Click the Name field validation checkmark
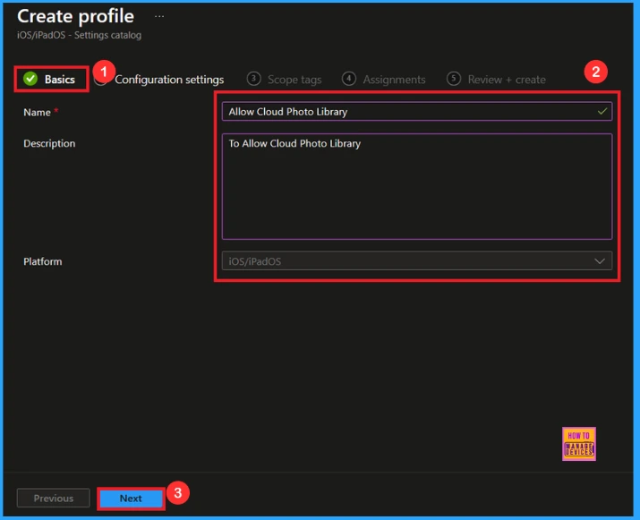 pos(602,111)
